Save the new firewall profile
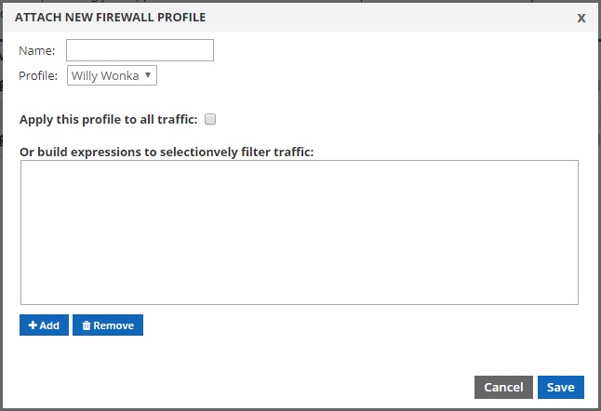Screen dimensions: 601x411 click(561, 387)
